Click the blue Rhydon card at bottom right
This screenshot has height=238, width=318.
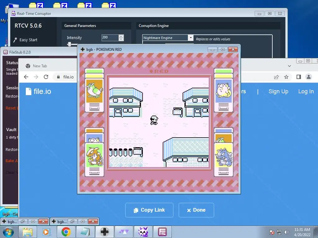[224, 159]
